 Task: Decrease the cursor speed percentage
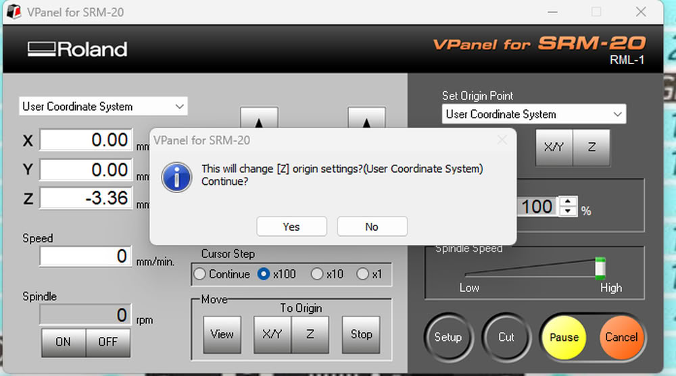pyautogui.click(x=568, y=211)
